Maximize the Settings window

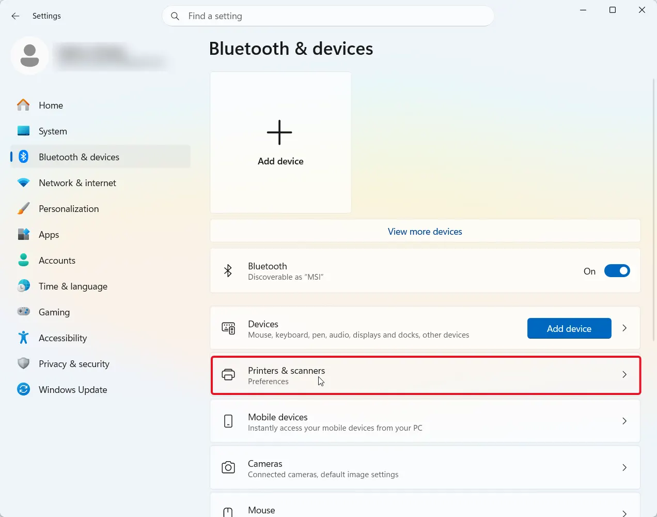click(x=613, y=10)
